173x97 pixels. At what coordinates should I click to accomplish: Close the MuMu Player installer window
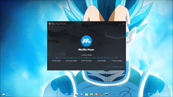[124, 24]
